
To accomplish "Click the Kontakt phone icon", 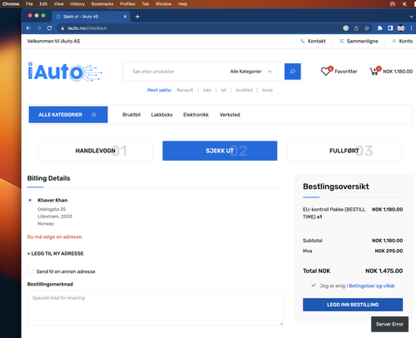I will (303, 41).
